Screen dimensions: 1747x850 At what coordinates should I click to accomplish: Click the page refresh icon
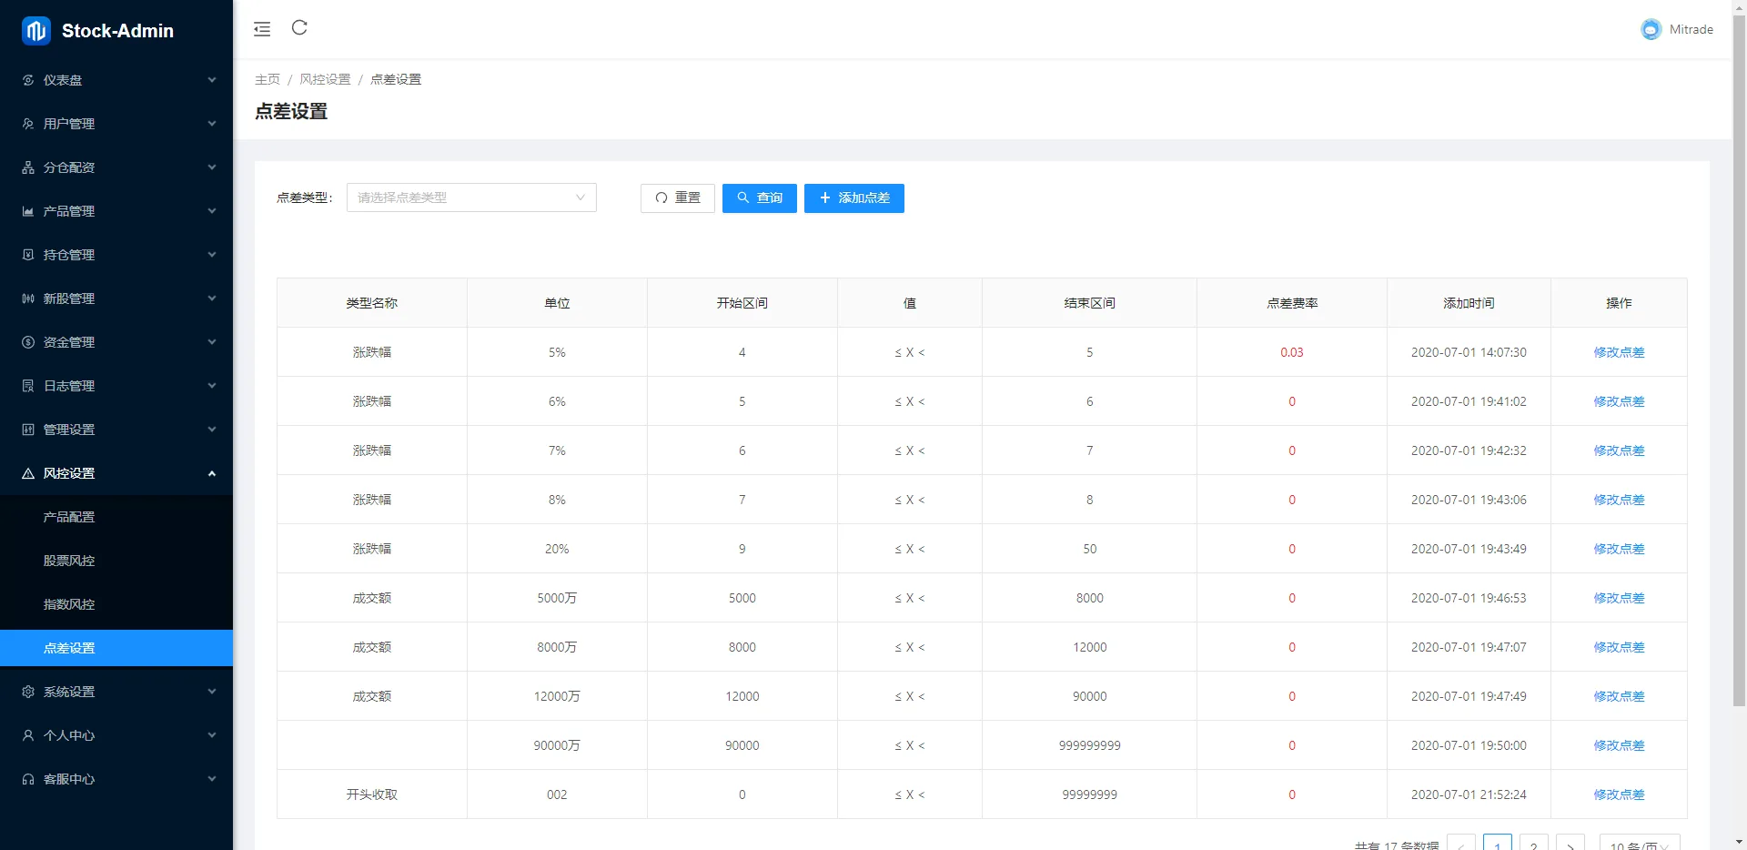[x=299, y=28]
